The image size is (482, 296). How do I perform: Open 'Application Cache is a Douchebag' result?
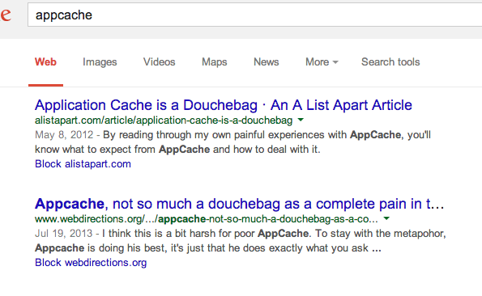pyautogui.click(x=223, y=105)
